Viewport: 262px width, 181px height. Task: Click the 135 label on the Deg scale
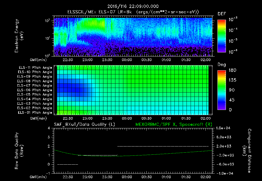coord(232,80)
